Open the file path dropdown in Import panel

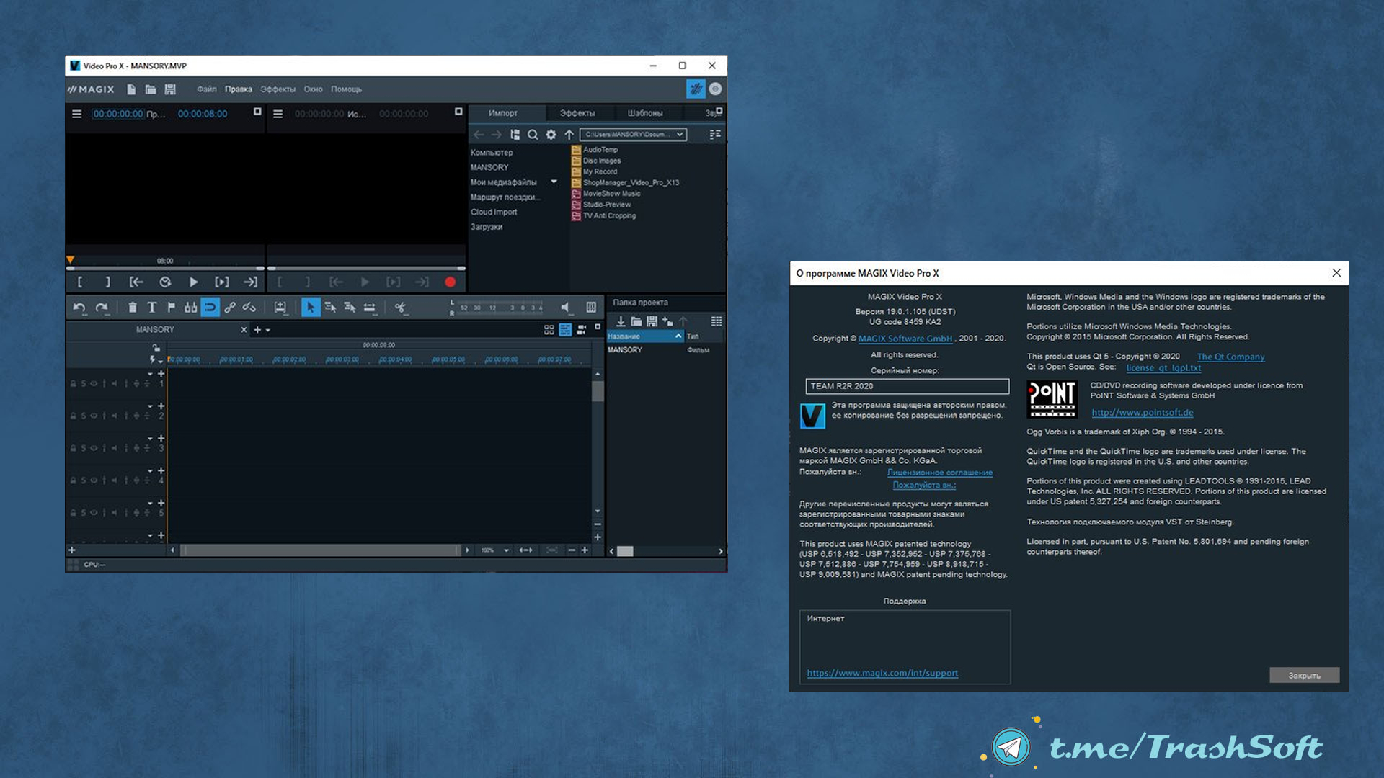point(679,135)
